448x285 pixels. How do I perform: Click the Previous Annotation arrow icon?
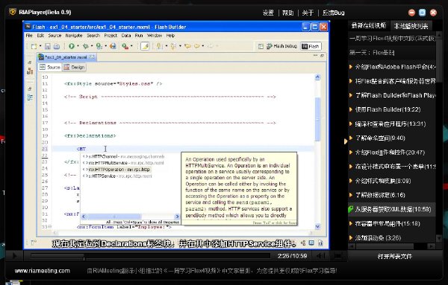click(x=173, y=46)
